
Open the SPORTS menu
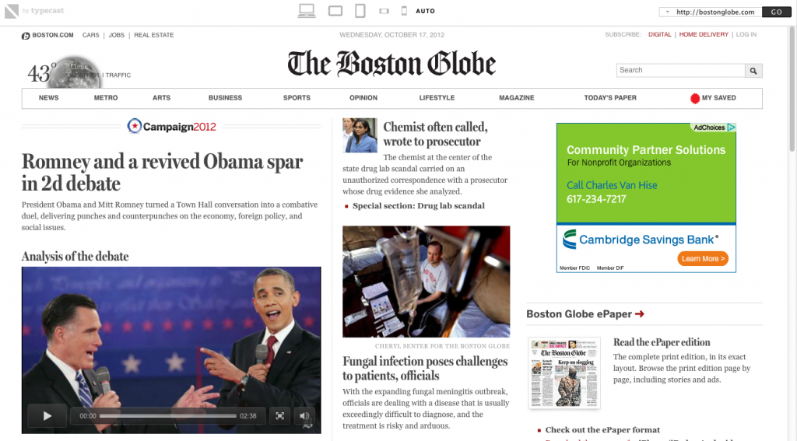pyautogui.click(x=297, y=97)
